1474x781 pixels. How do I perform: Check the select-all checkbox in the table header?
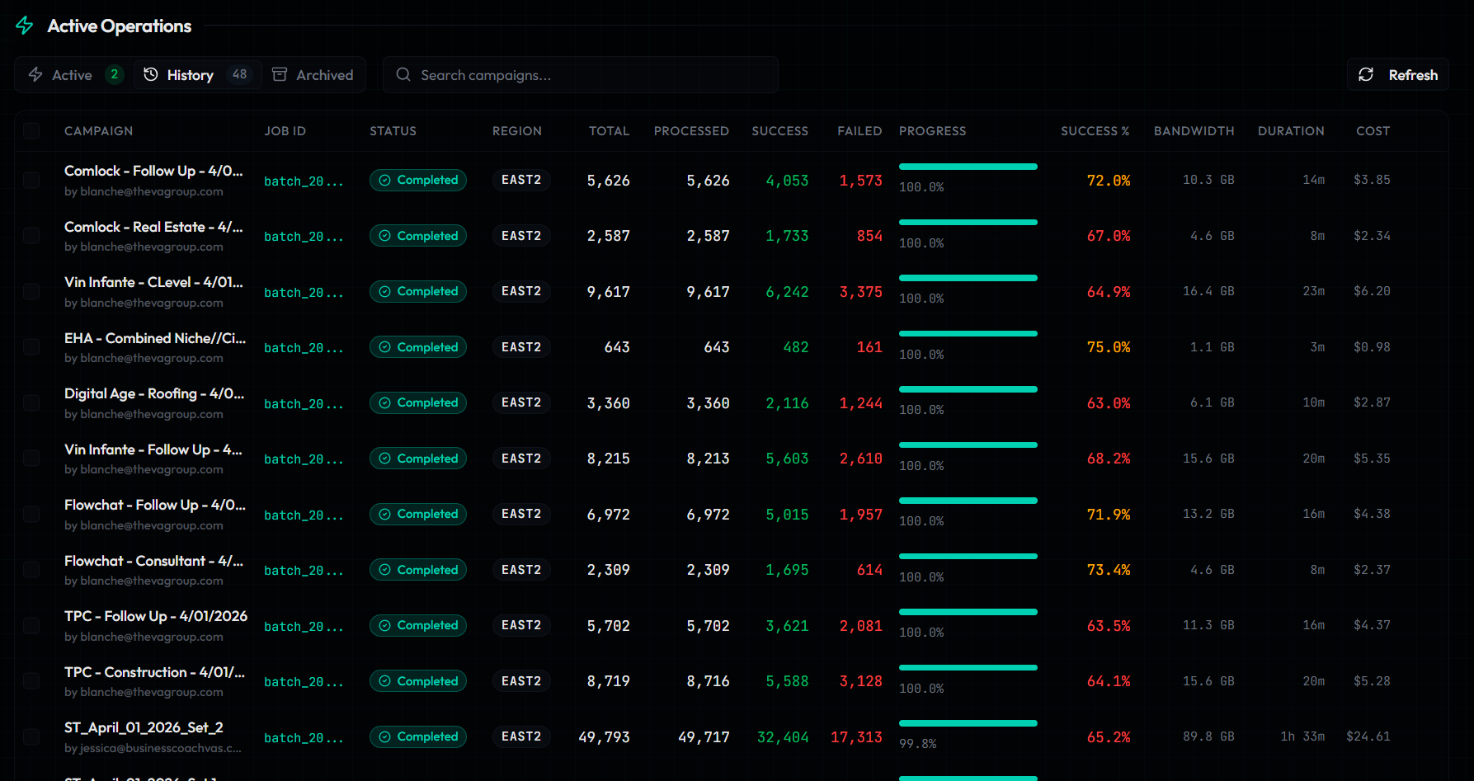point(31,129)
